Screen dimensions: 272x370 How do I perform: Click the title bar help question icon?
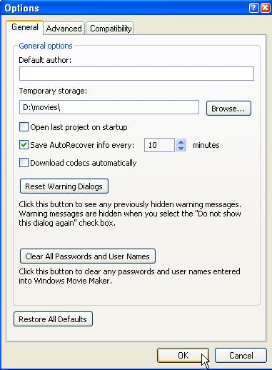point(253,8)
